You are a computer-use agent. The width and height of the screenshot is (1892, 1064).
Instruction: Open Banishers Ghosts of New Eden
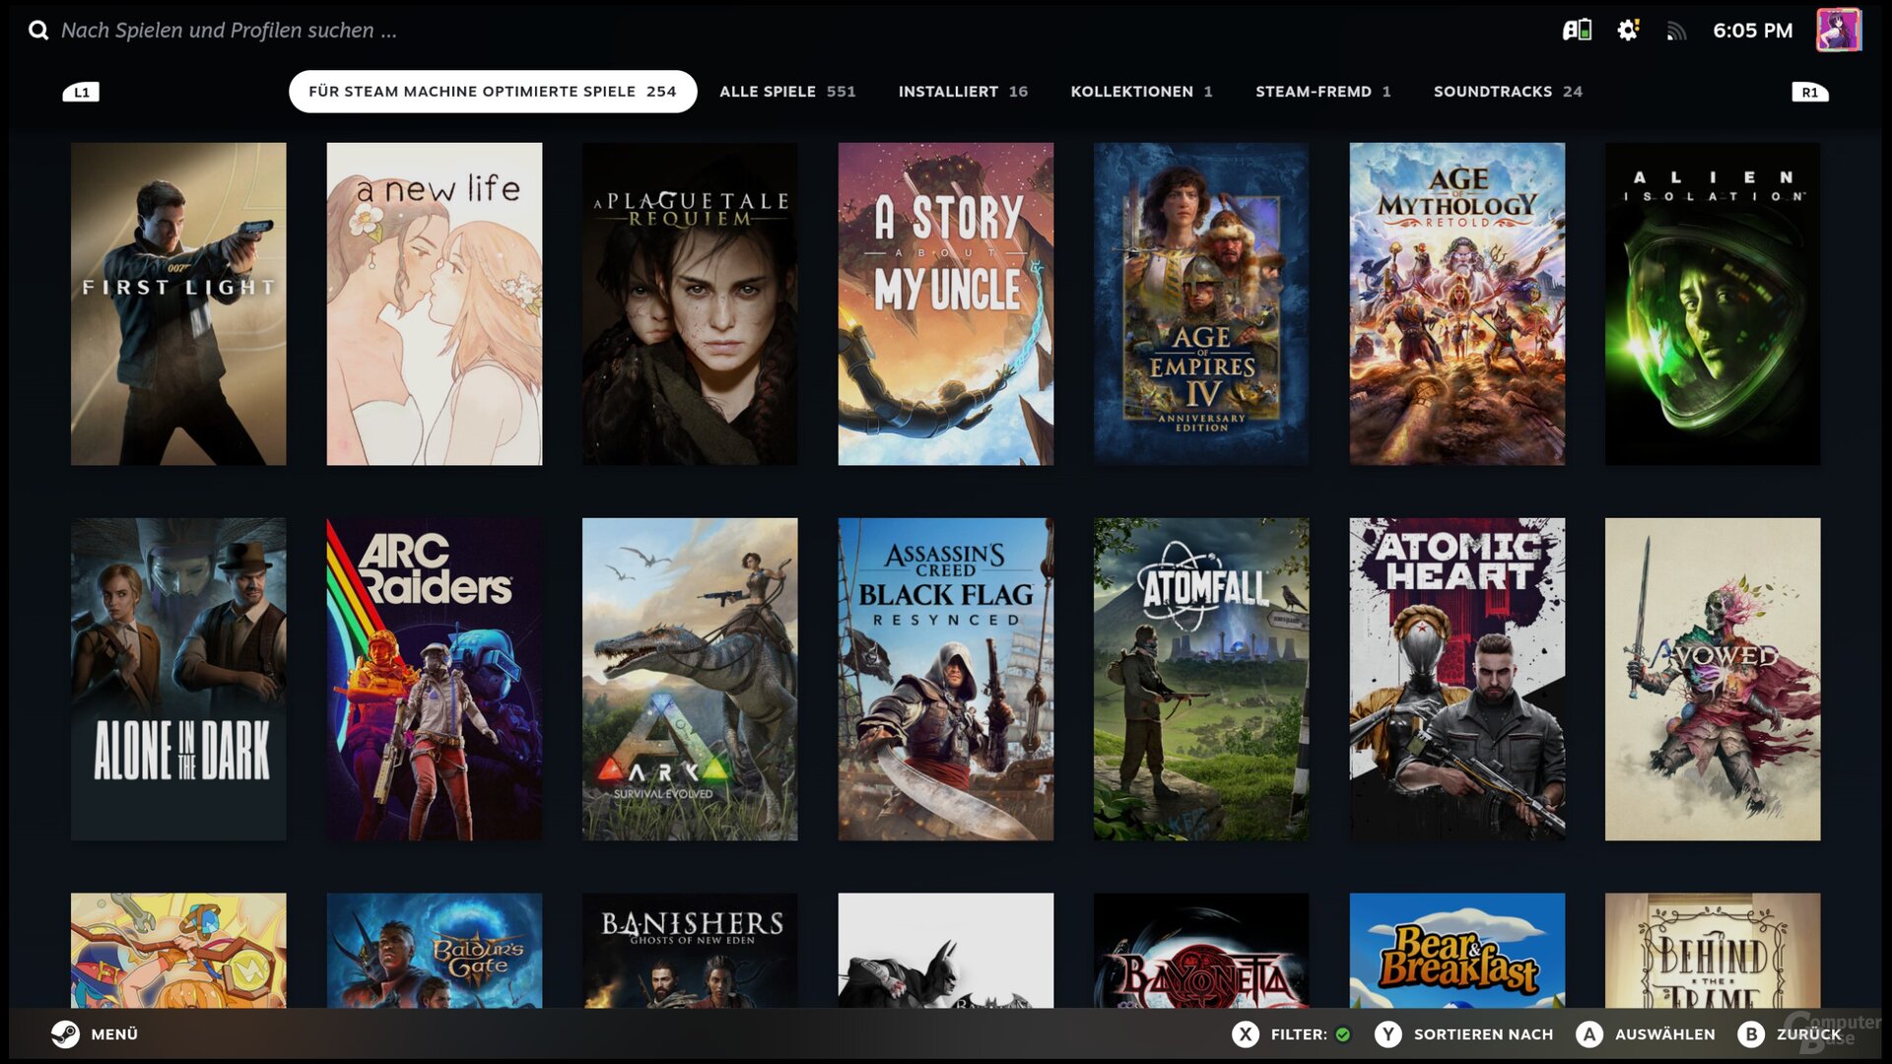[690, 951]
